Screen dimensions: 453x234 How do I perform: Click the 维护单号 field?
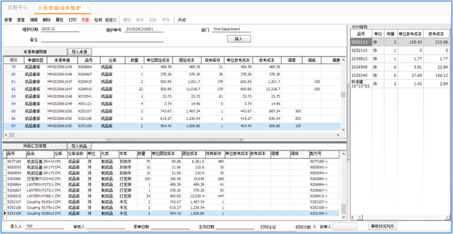tap(144, 29)
